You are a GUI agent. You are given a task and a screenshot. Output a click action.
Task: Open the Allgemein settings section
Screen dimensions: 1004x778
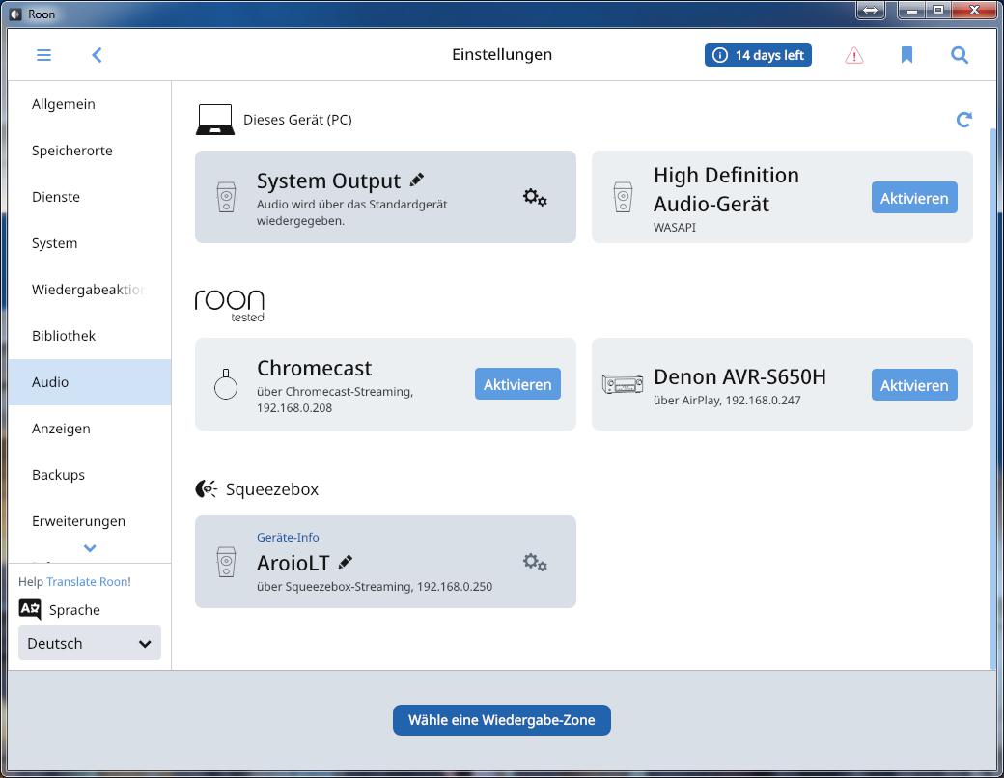click(x=90, y=104)
